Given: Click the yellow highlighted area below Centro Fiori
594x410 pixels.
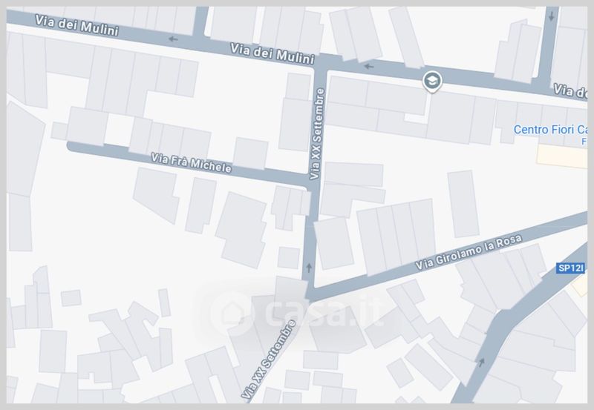Looking at the screenshot, I should click(562, 156).
